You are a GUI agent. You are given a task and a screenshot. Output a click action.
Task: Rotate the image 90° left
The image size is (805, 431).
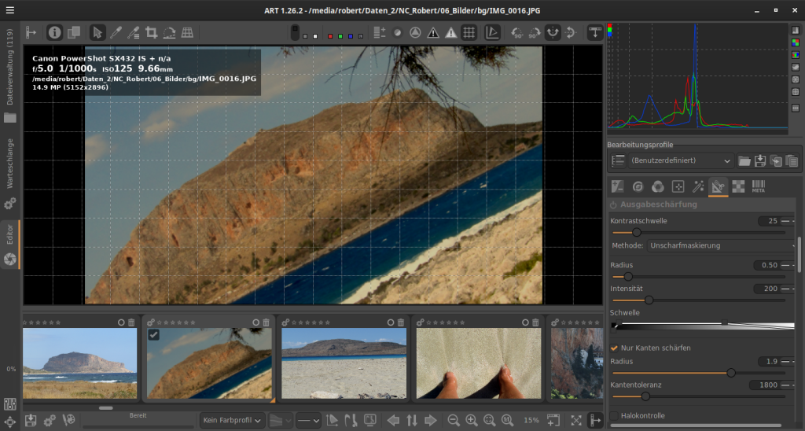click(x=516, y=32)
